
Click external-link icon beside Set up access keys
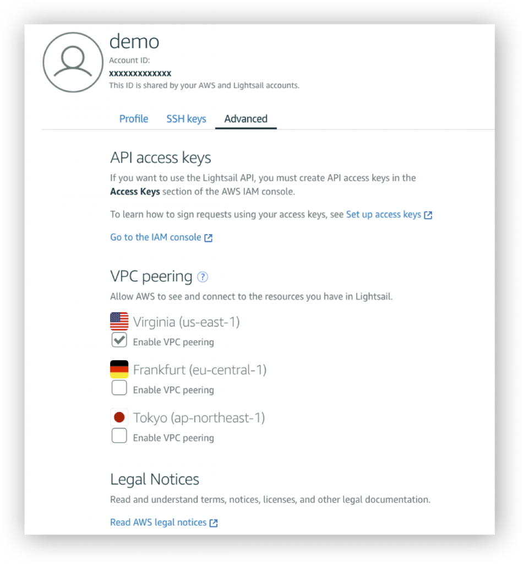[x=428, y=215]
